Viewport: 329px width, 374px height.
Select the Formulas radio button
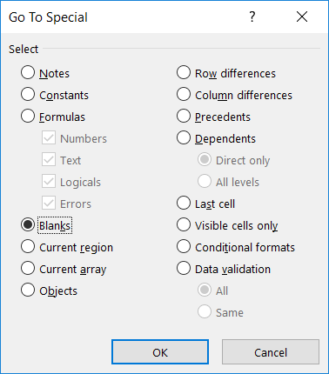(28, 117)
